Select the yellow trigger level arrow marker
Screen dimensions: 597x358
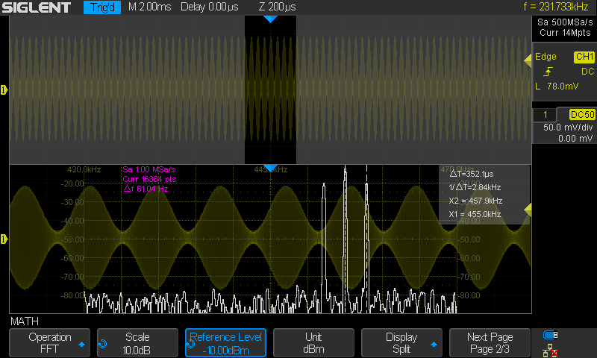click(527, 60)
